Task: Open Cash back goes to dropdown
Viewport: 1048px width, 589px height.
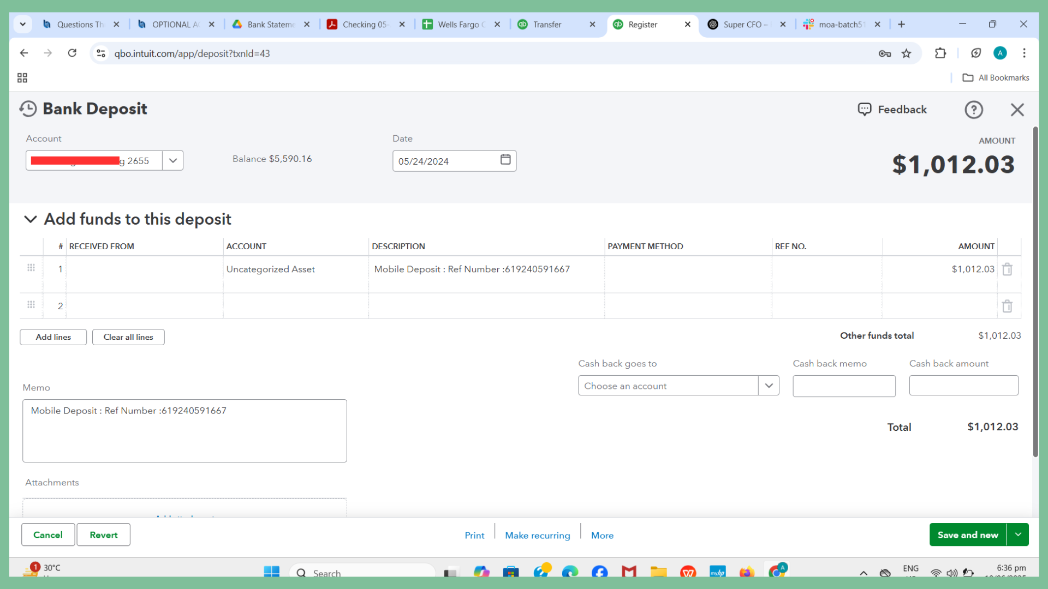Action: 769,386
